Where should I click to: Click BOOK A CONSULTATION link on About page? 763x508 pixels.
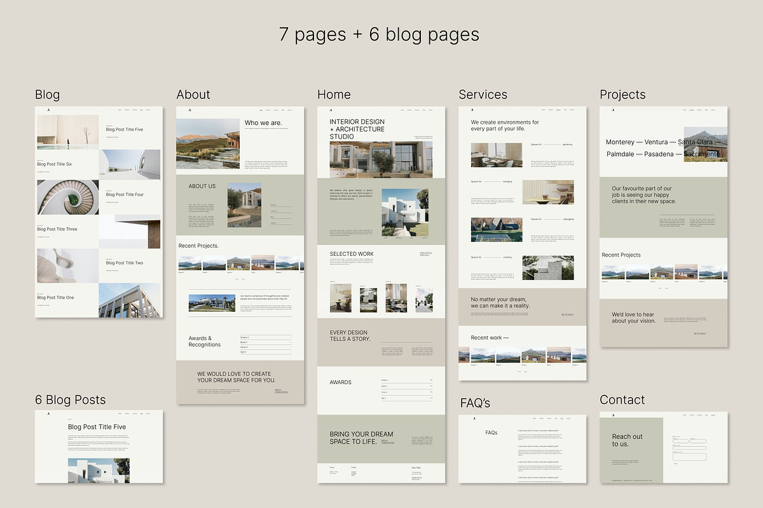coord(281,391)
